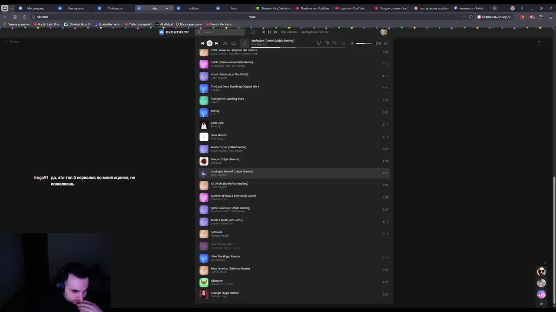The width and height of the screenshot is (556, 312).
Task: Mute the relax tab via its speaker icon
Action: [x=167, y=8]
